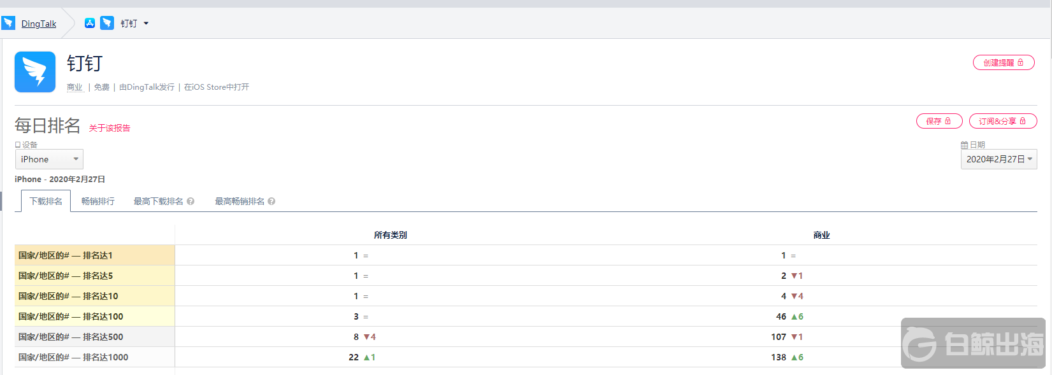This screenshot has width=1052, height=375.
Task: Open the 在iOS Store中打开 link
Action: 217,87
